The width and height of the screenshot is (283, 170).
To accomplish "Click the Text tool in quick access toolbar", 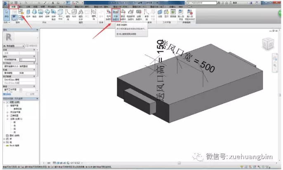I will click(x=53, y=3).
